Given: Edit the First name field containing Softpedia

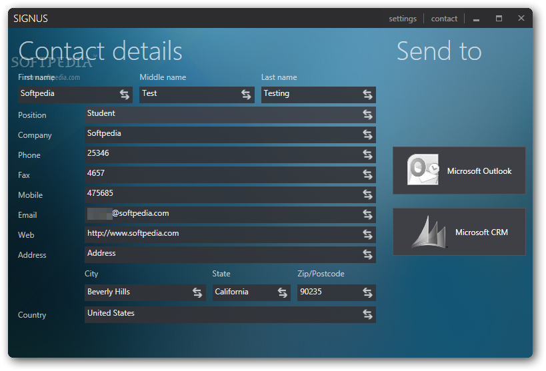Looking at the screenshot, I should (75, 95).
